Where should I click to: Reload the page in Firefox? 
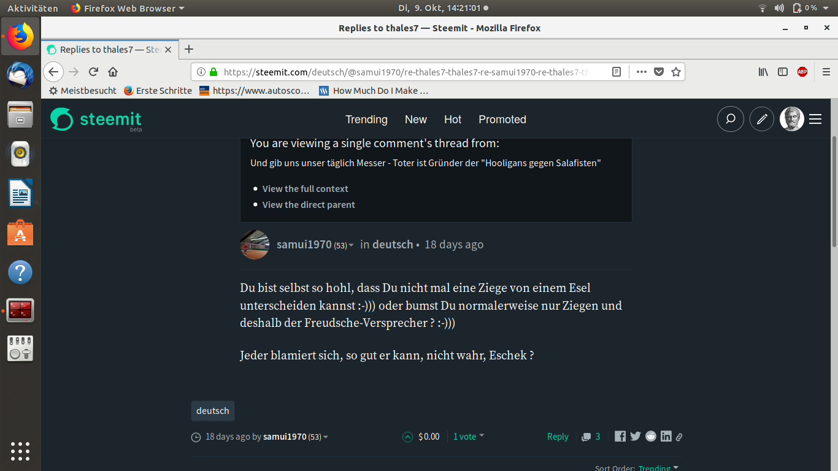pos(93,72)
